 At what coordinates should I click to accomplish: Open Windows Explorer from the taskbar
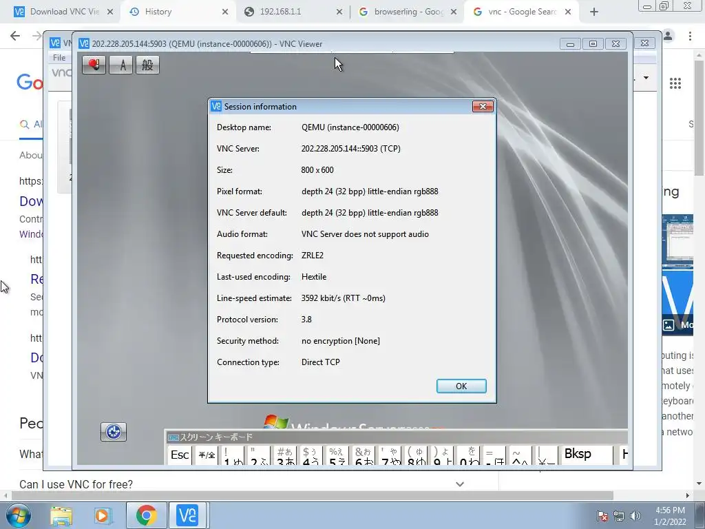click(61, 515)
